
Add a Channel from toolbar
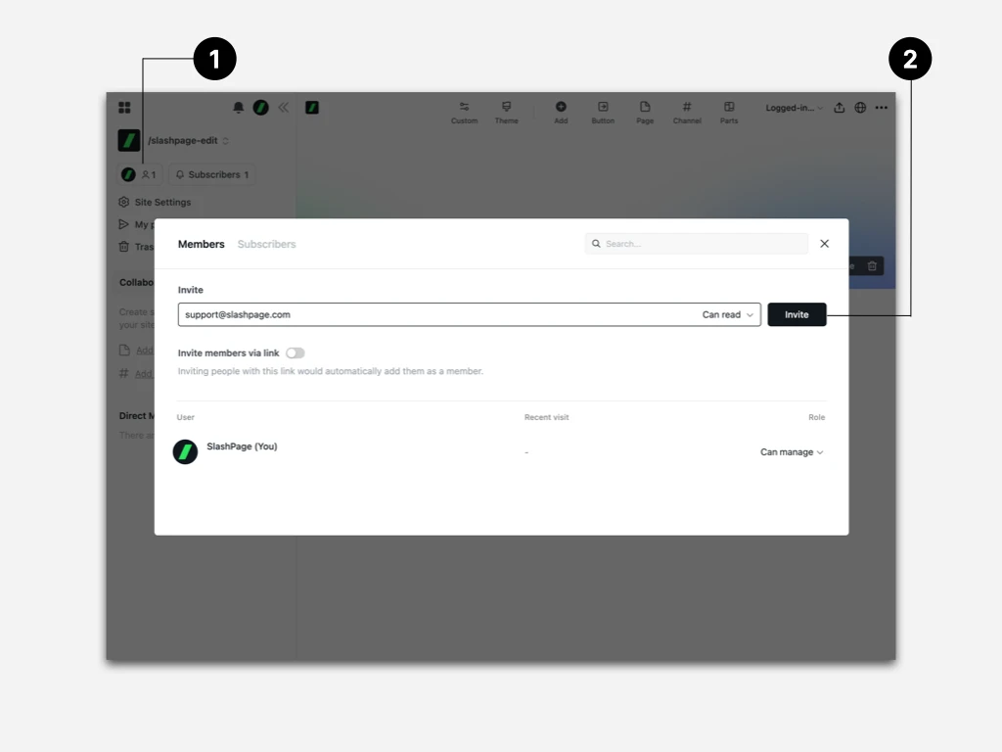687,113
